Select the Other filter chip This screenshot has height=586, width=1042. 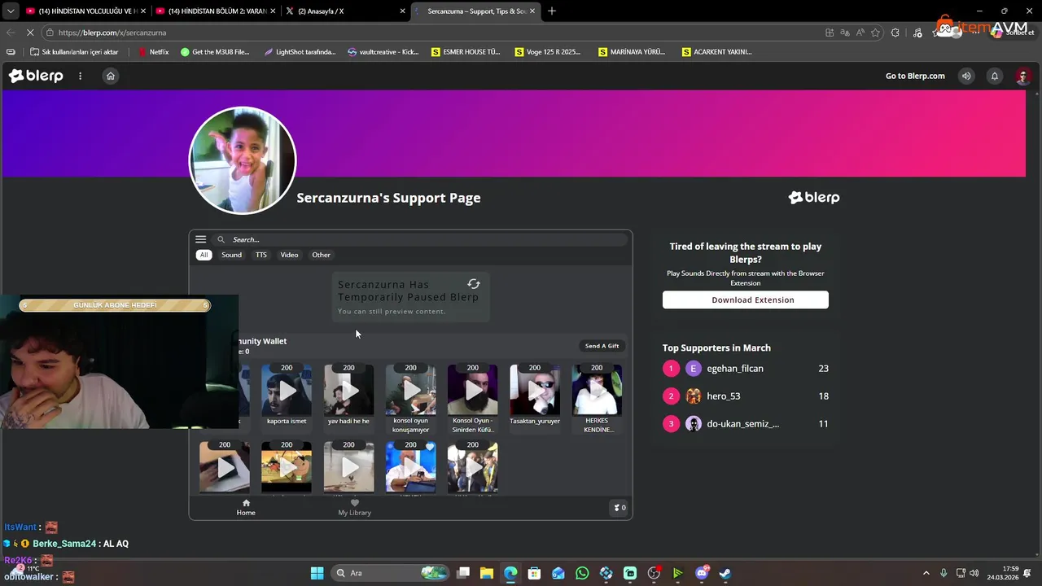pos(321,255)
